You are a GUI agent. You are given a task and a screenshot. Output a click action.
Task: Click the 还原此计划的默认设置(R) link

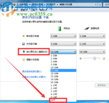click(x=34, y=77)
